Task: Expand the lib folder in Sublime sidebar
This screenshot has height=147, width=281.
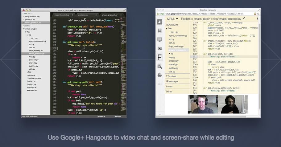Action: coord(27,35)
